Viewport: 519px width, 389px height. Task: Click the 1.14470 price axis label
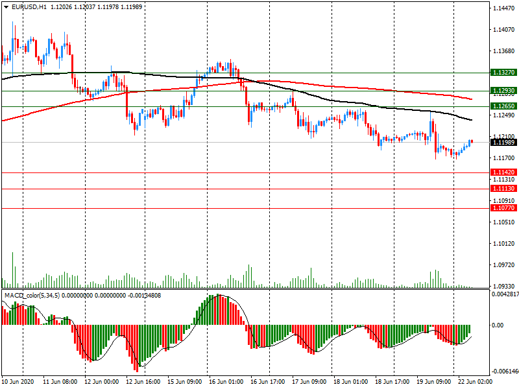click(504, 8)
